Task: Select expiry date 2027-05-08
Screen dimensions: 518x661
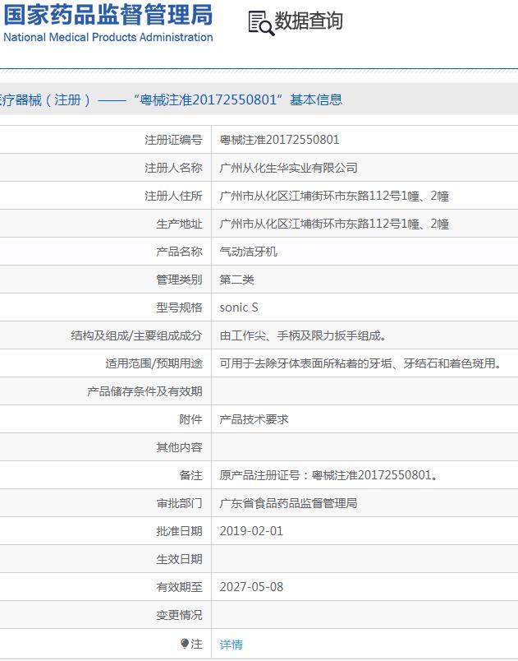Action: (x=251, y=587)
